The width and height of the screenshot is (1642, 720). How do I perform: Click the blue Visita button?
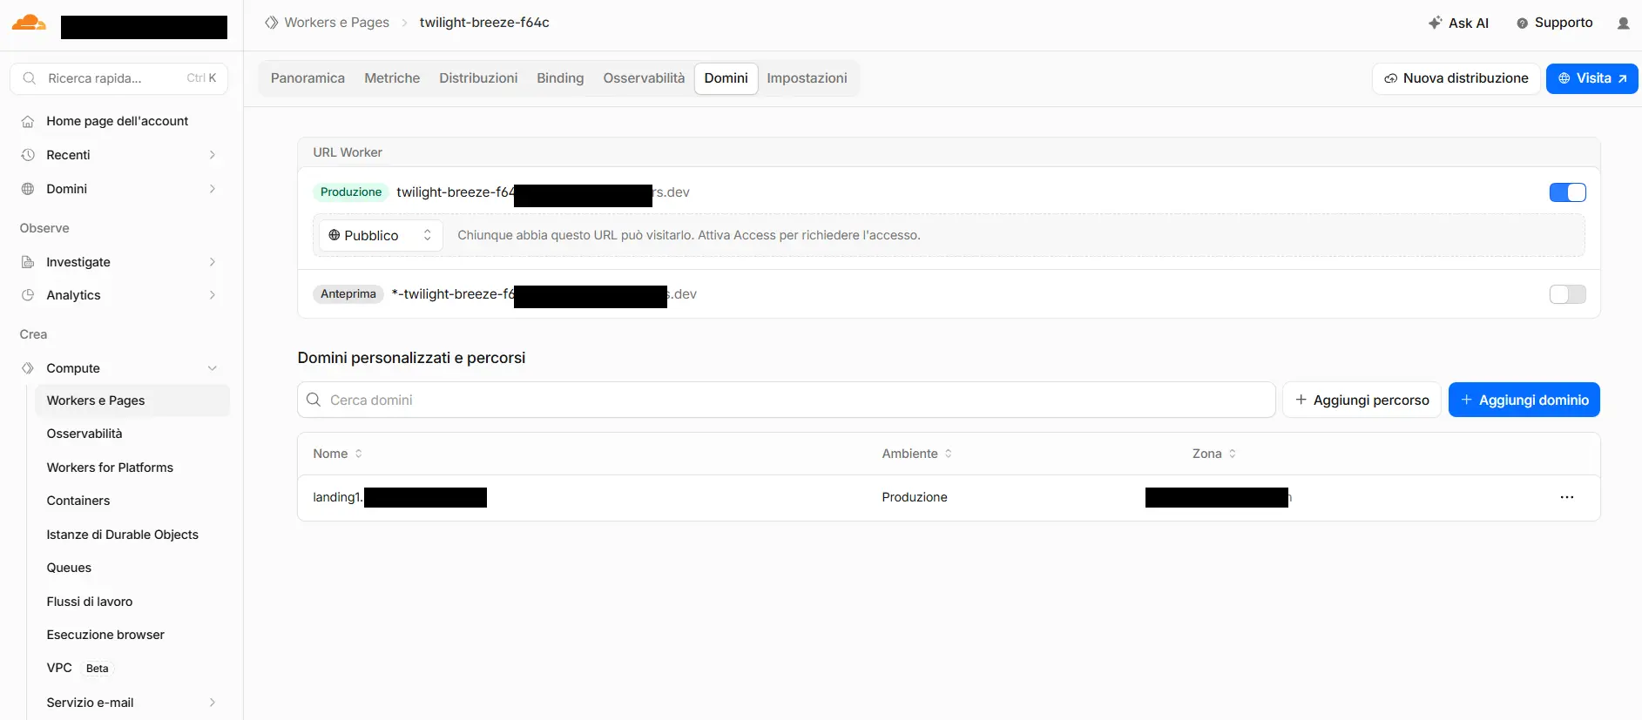1591,78
